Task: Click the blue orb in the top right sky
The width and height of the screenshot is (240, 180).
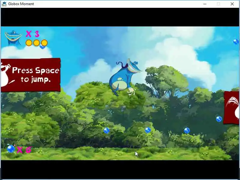Action: coord(236,41)
